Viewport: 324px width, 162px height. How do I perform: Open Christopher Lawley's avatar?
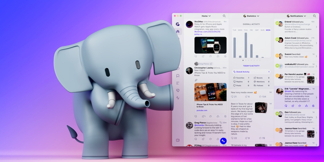click(189, 71)
